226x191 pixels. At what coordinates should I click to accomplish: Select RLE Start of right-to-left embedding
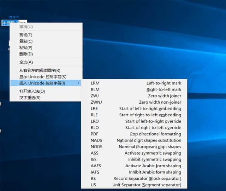[134, 115]
